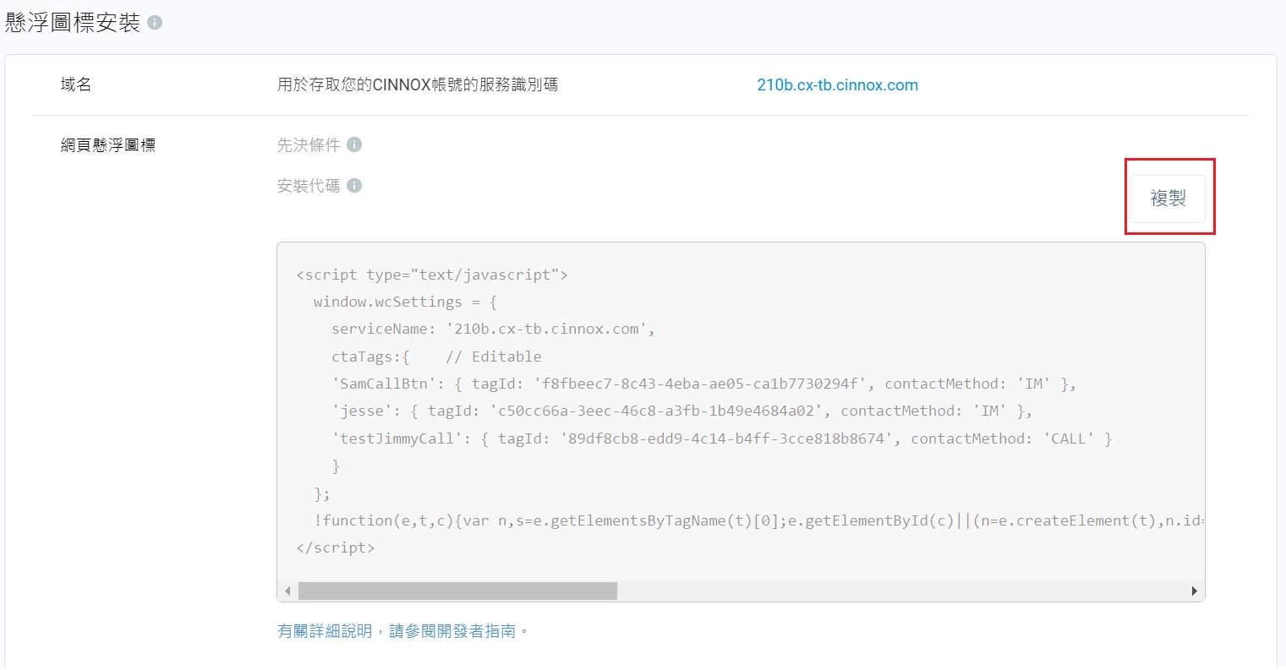This screenshot has height=670, width=1286.
Task: Click the 'jesse' tagId code line
Action: click(x=681, y=411)
